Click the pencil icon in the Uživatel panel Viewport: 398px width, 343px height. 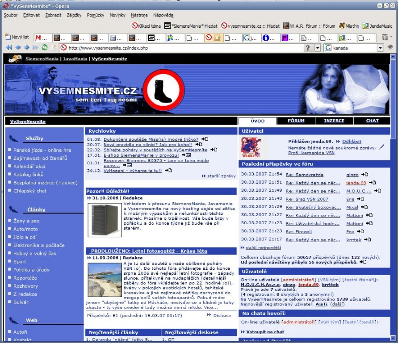[x=382, y=147]
